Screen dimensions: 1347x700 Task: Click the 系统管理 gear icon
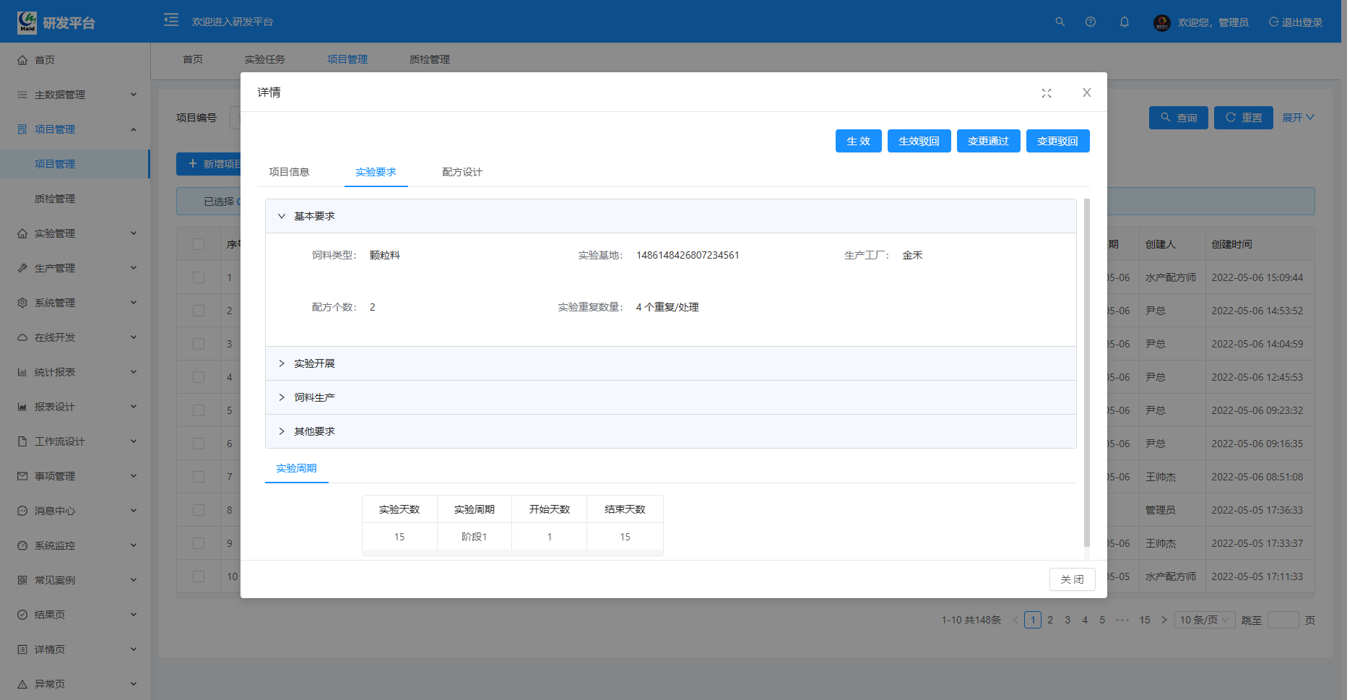(x=22, y=303)
